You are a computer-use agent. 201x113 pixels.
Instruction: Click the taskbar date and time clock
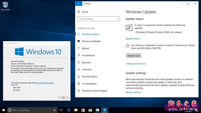pyautogui.click(x=188, y=110)
